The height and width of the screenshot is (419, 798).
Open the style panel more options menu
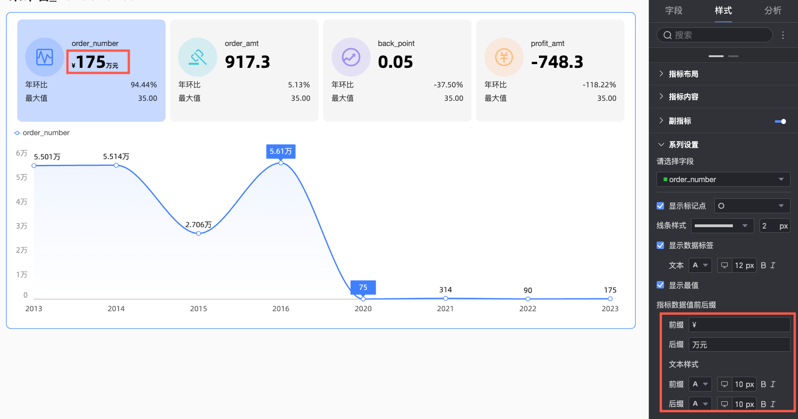(783, 35)
